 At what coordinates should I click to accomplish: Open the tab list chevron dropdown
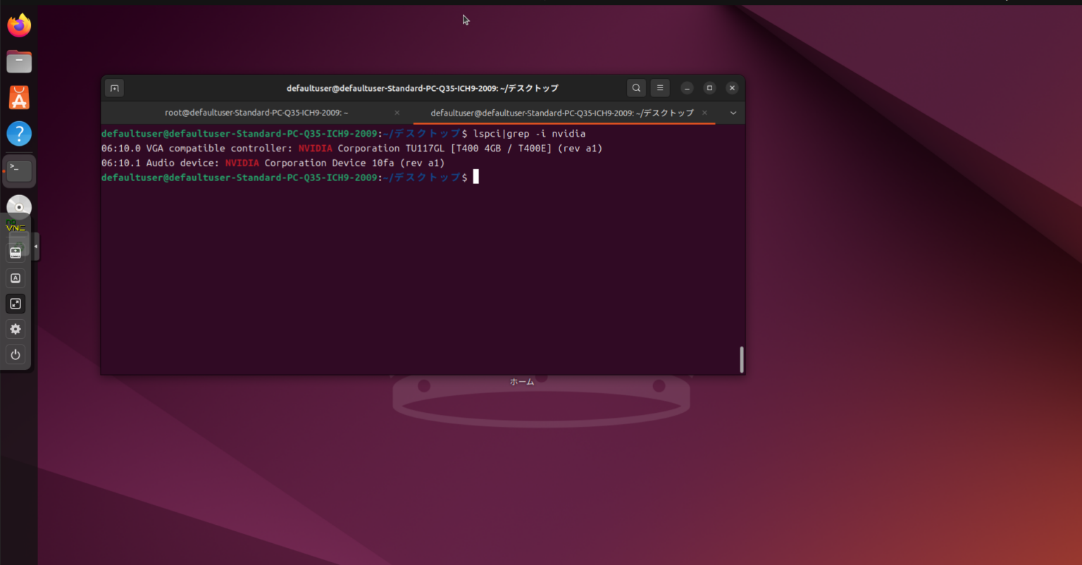733,113
